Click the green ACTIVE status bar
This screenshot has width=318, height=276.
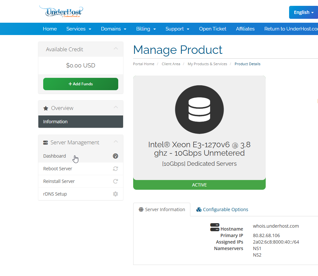(x=199, y=185)
